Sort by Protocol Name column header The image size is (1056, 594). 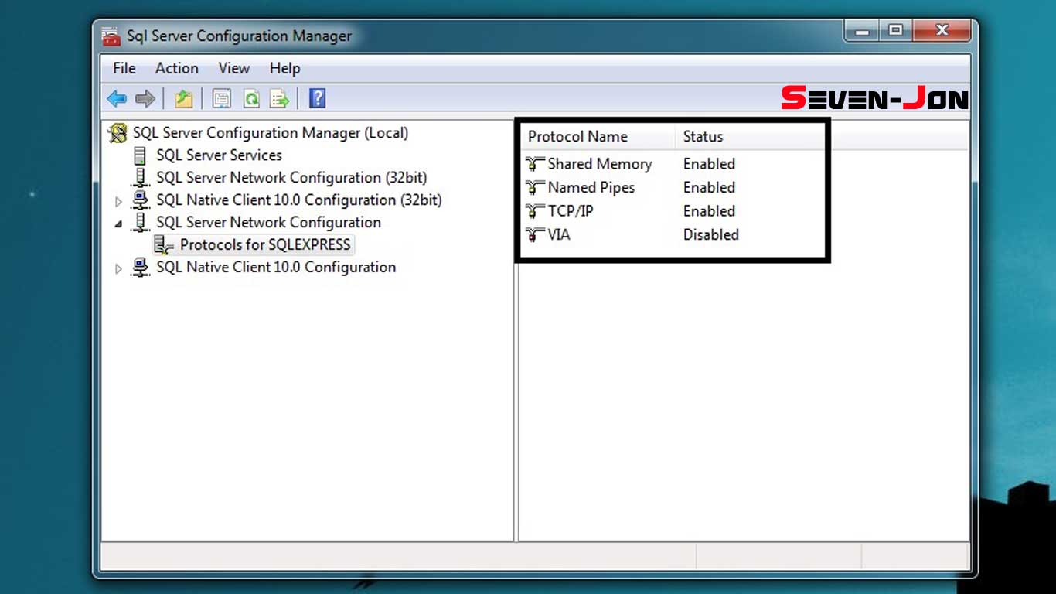pyautogui.click(x=597, y=137)
